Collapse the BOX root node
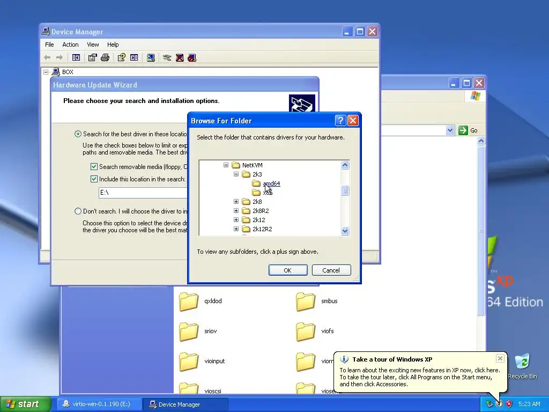The width and height of the screenshot is (549, 412). [46, 72]
